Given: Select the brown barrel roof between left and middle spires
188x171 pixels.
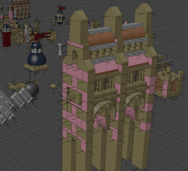Looking at the screenshot, I should [x=101, y=38].
